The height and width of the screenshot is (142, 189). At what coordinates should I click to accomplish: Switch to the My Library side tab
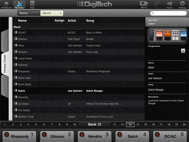pos(5,86)
